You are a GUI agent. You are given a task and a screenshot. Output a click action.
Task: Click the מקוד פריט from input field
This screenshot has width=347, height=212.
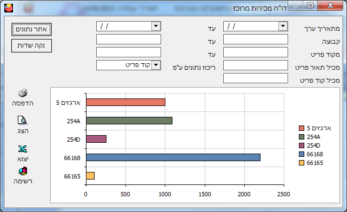256,52
